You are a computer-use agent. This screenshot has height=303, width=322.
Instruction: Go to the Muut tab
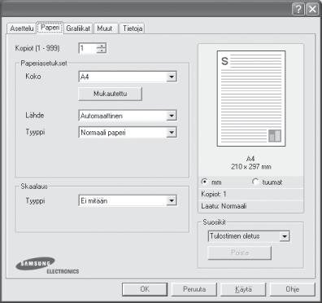(x=105, y=29)
